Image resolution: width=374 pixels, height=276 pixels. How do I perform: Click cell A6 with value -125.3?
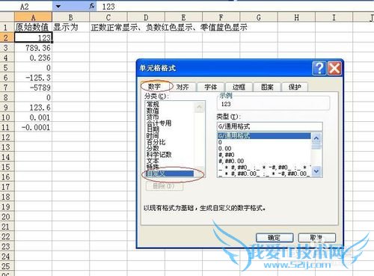point(33,78)
